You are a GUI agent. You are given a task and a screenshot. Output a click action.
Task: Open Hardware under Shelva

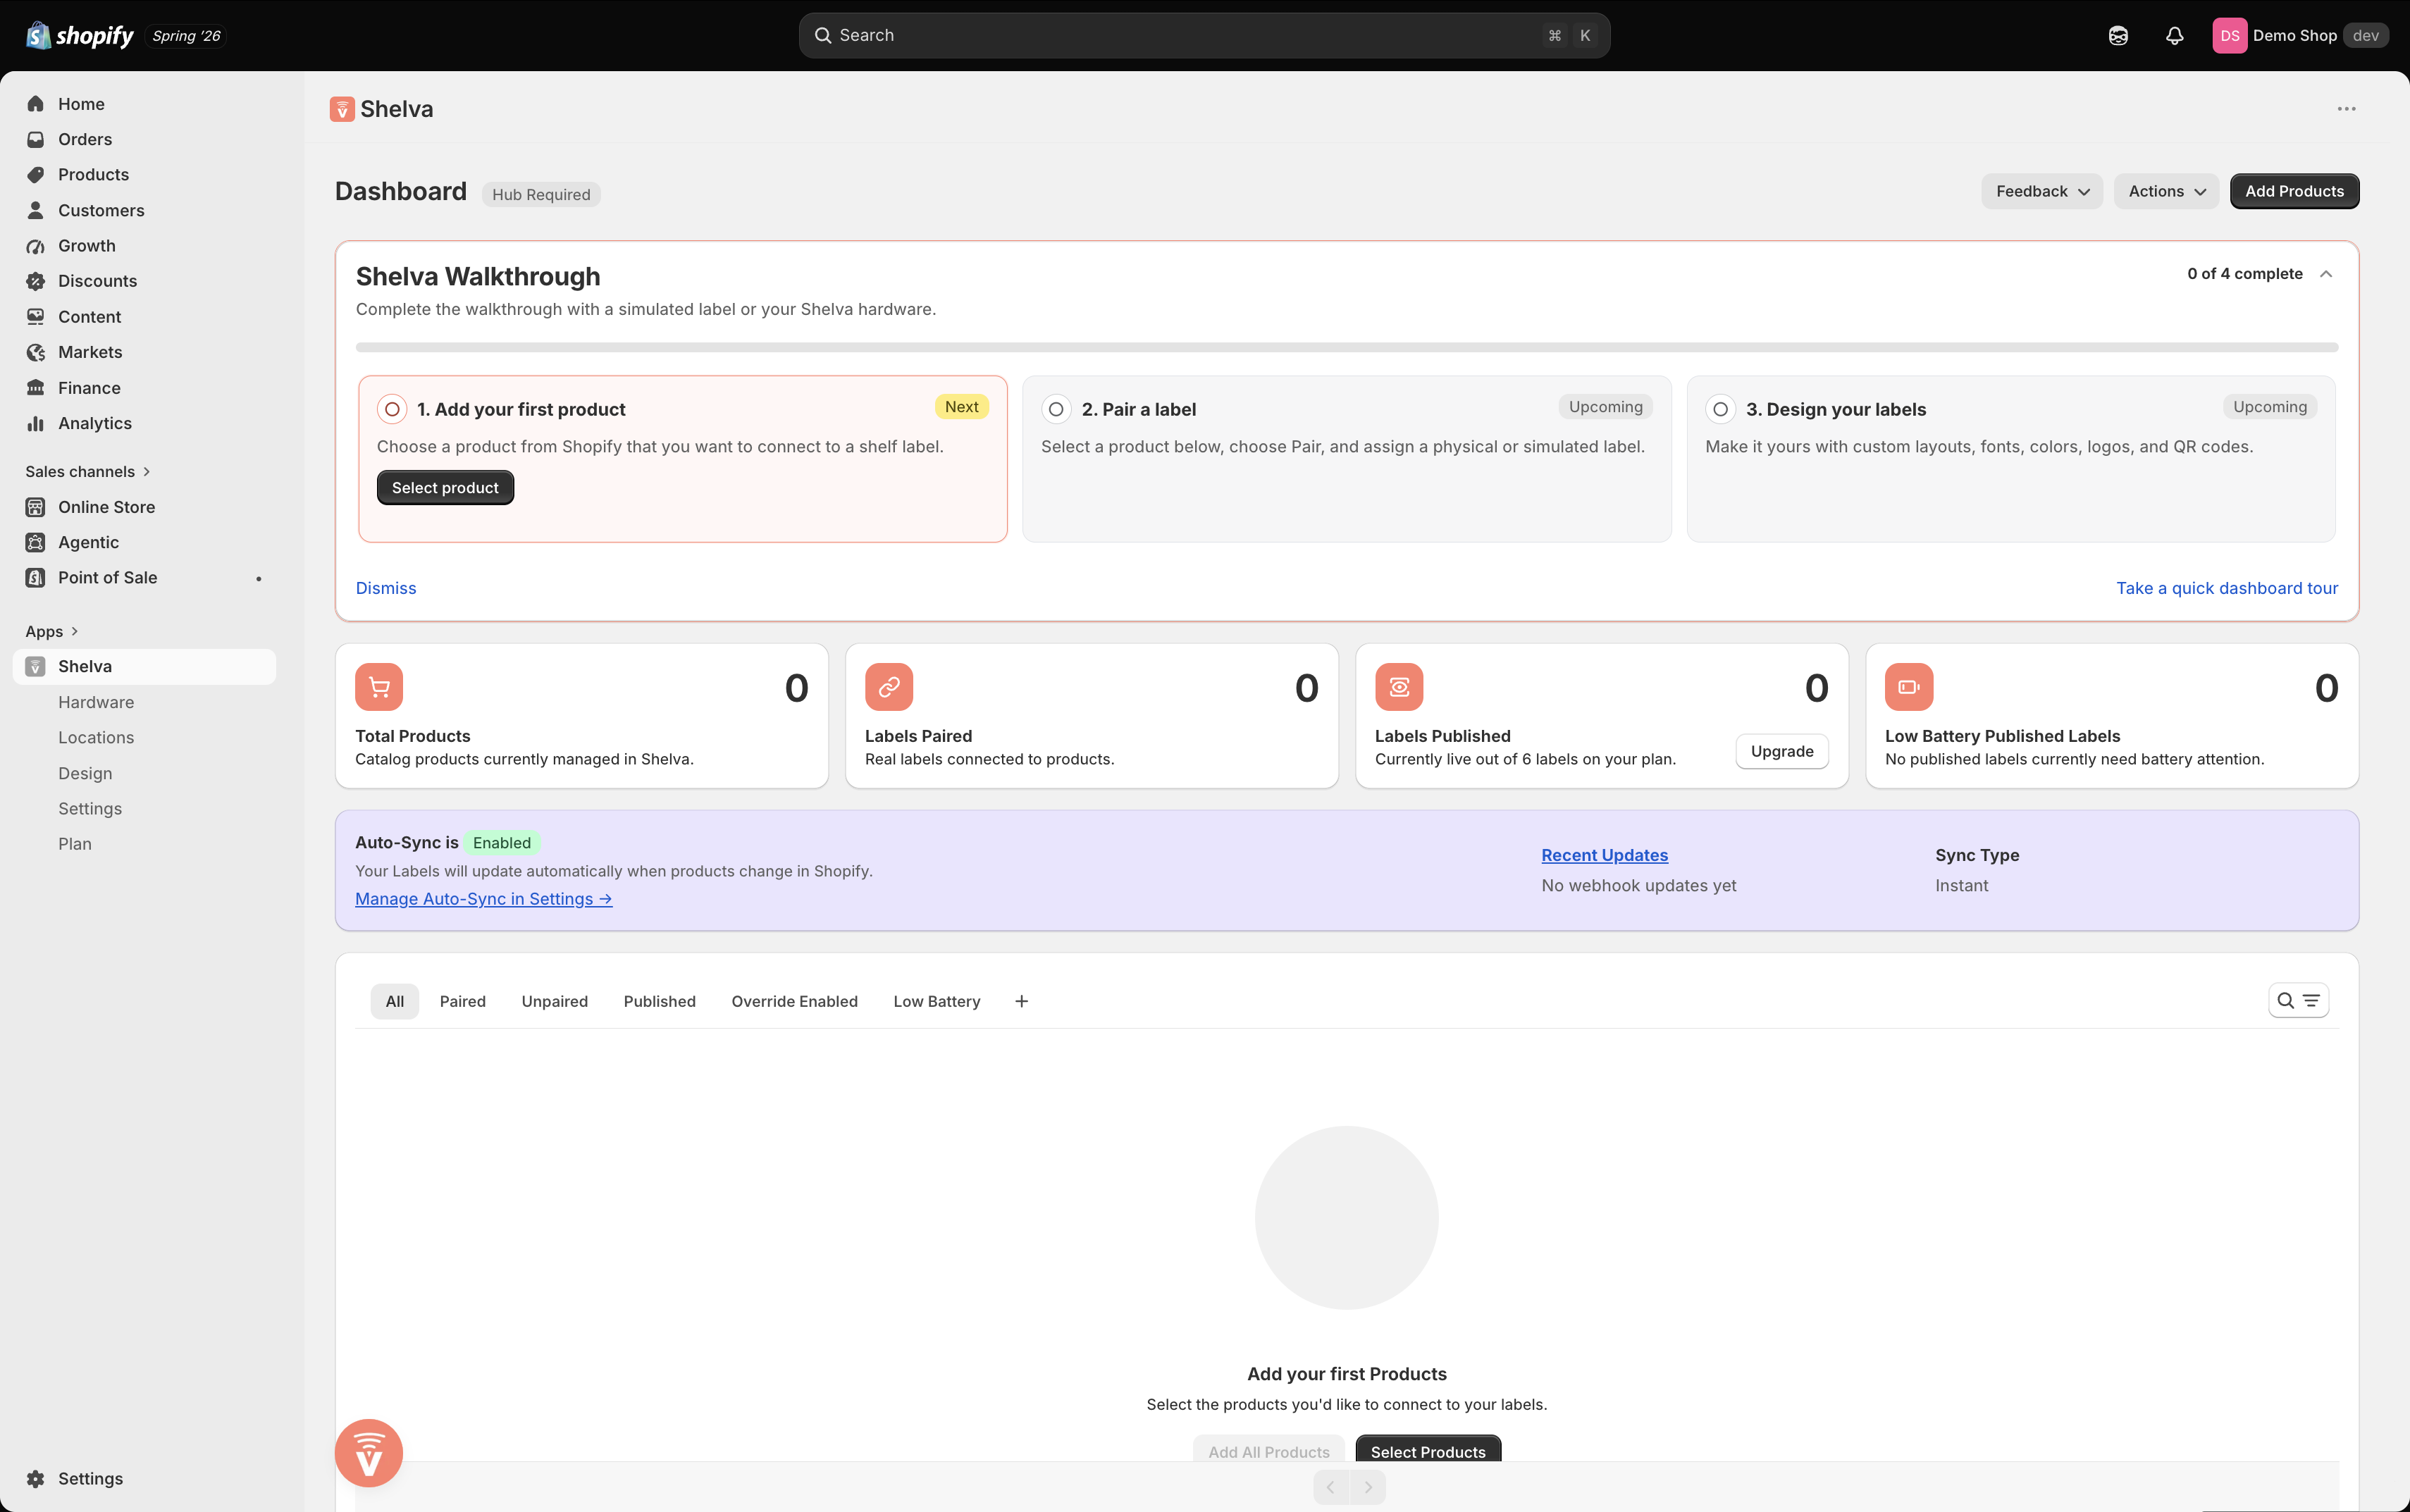point(96,702)
